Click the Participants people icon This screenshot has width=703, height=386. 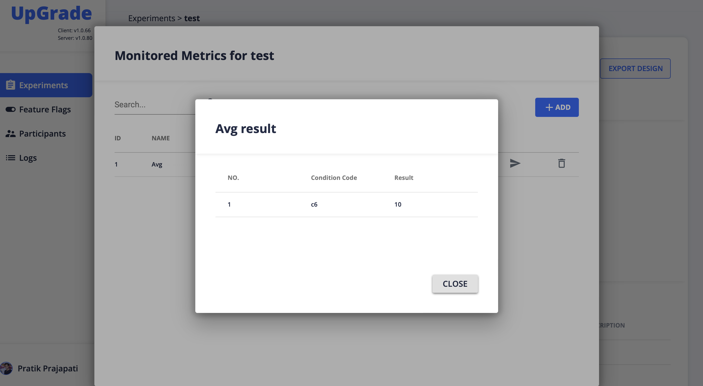10,134
